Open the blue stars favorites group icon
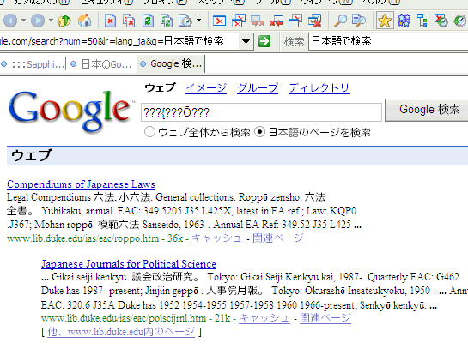This screenshot has height=349, width=468. (404, 21)
